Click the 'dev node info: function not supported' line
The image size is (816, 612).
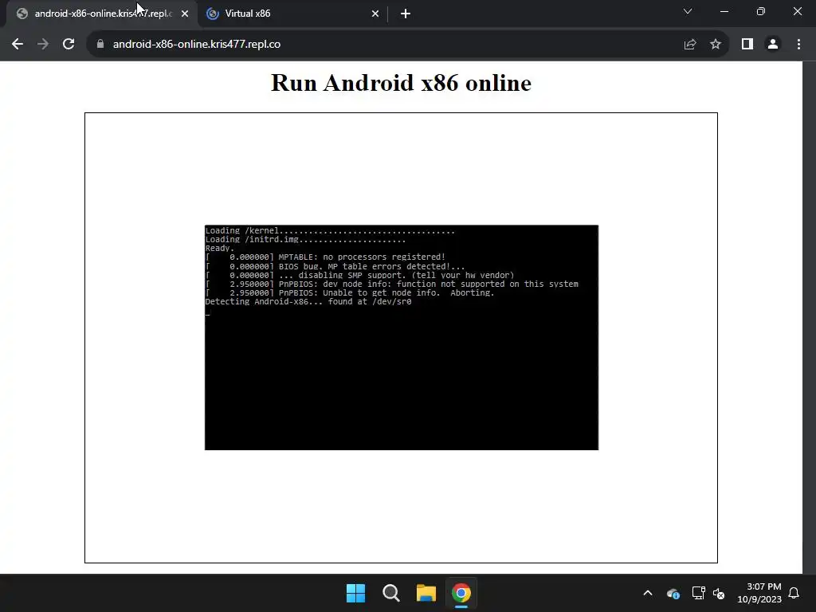point(392,284)
